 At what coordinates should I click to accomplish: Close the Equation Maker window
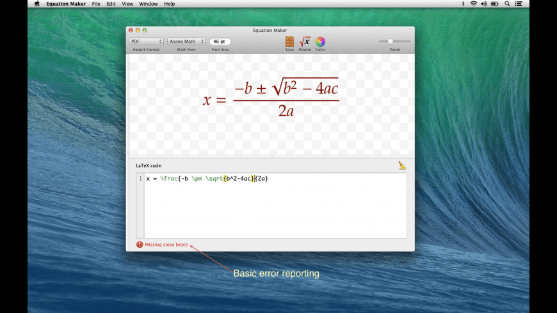tap(131, 31)
